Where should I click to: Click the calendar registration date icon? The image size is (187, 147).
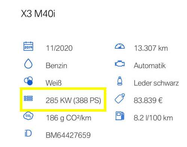(x=28, y=46)
